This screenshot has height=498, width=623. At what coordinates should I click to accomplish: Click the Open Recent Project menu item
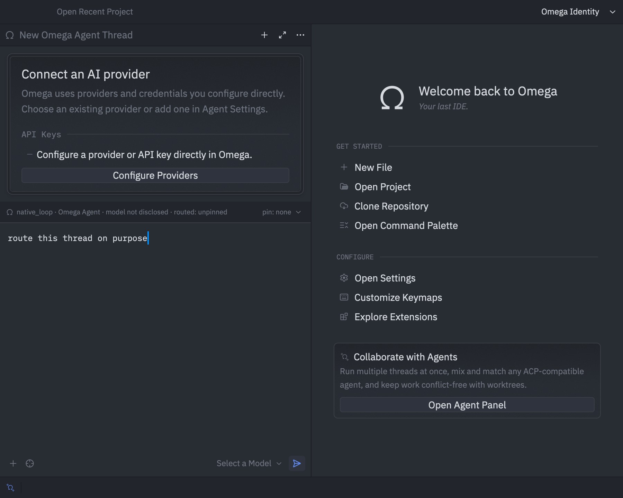pos(95,12)
